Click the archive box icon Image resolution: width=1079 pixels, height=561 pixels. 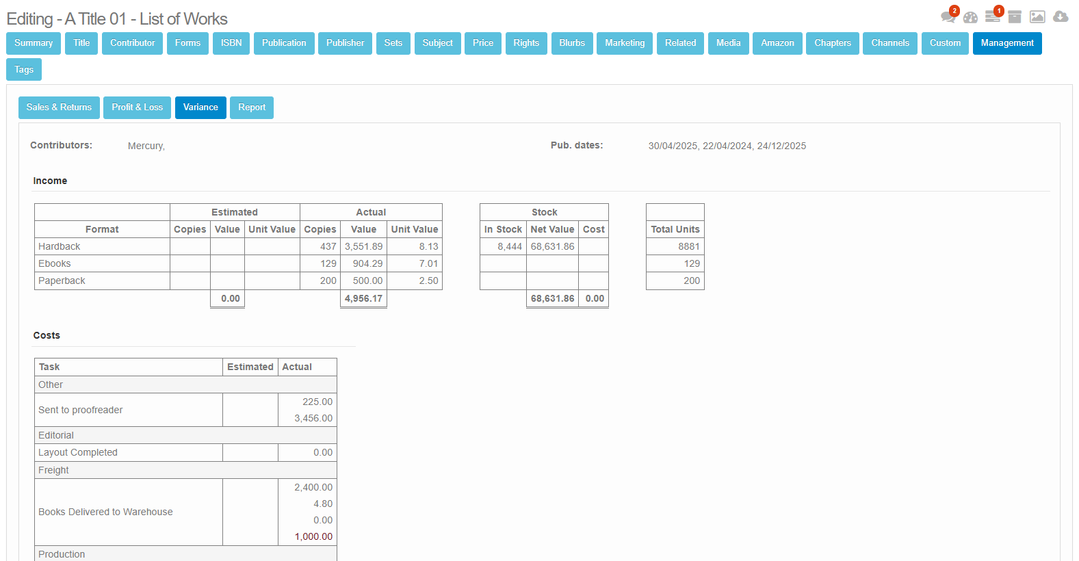[x=1015, y=17]
